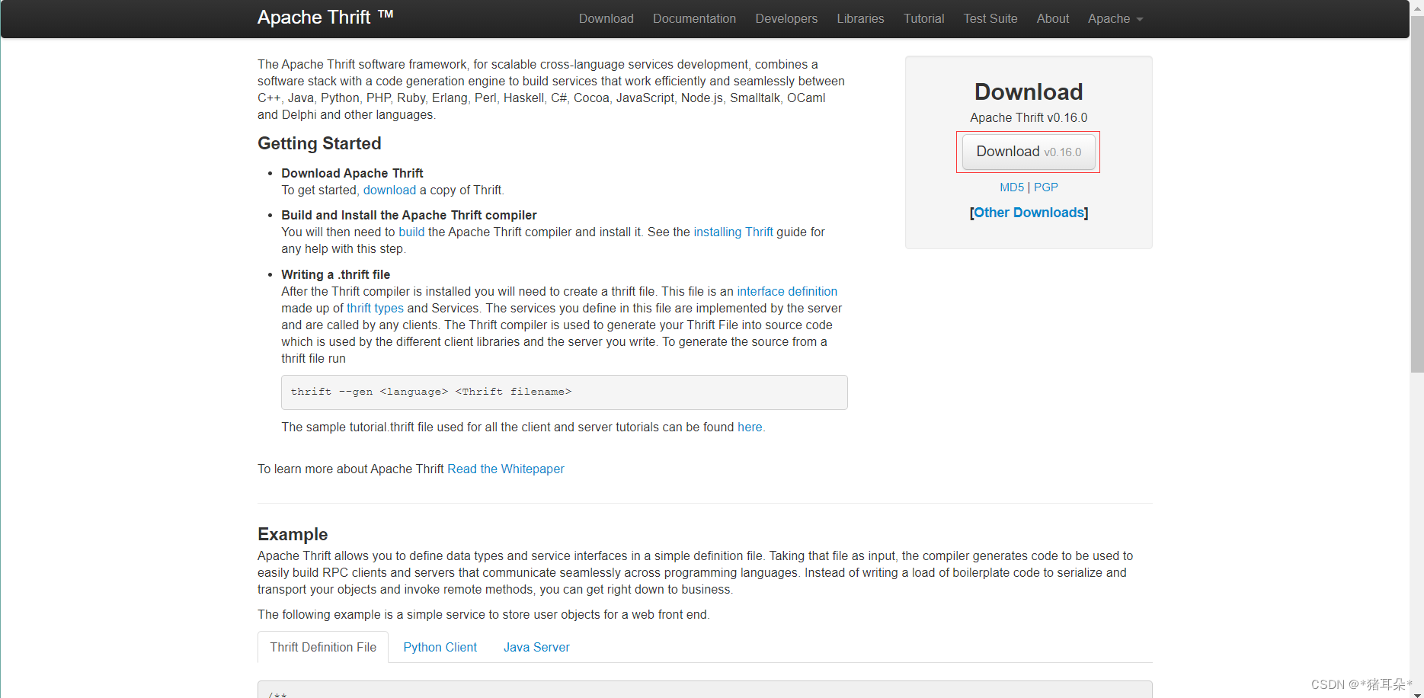
Task: Click the 'Download Apache Thrift' bullet title
Action: click(352, 174)
